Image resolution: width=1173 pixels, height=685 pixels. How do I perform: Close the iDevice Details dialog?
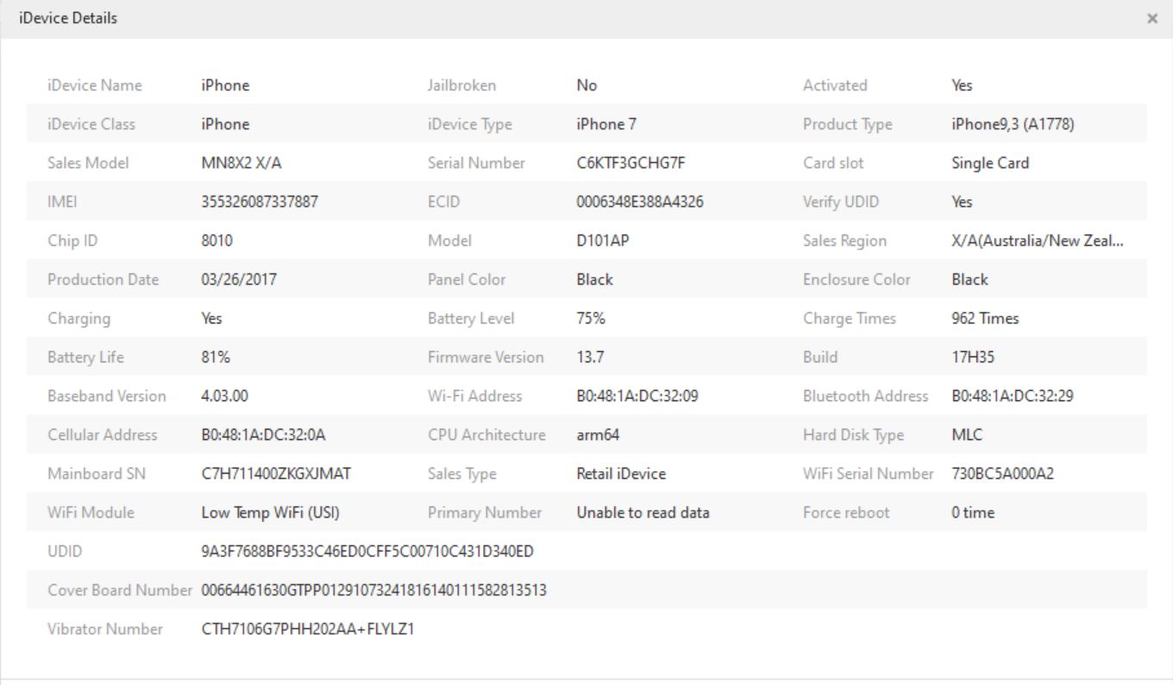pyautogui.click(x=1152, y=19)
